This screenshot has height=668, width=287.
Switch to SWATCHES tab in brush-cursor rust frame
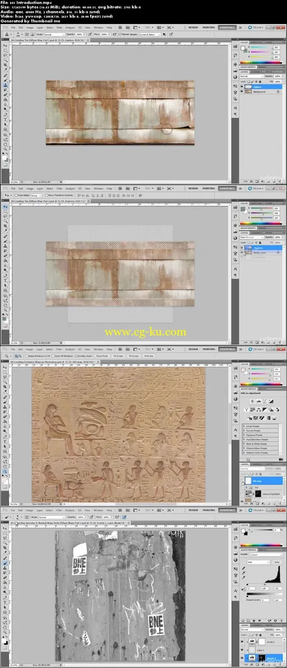256,42
